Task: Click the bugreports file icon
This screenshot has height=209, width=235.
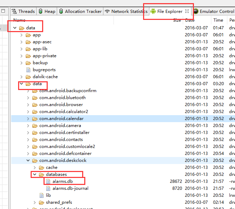Action: pyautogui.click(x=28, y=70)
